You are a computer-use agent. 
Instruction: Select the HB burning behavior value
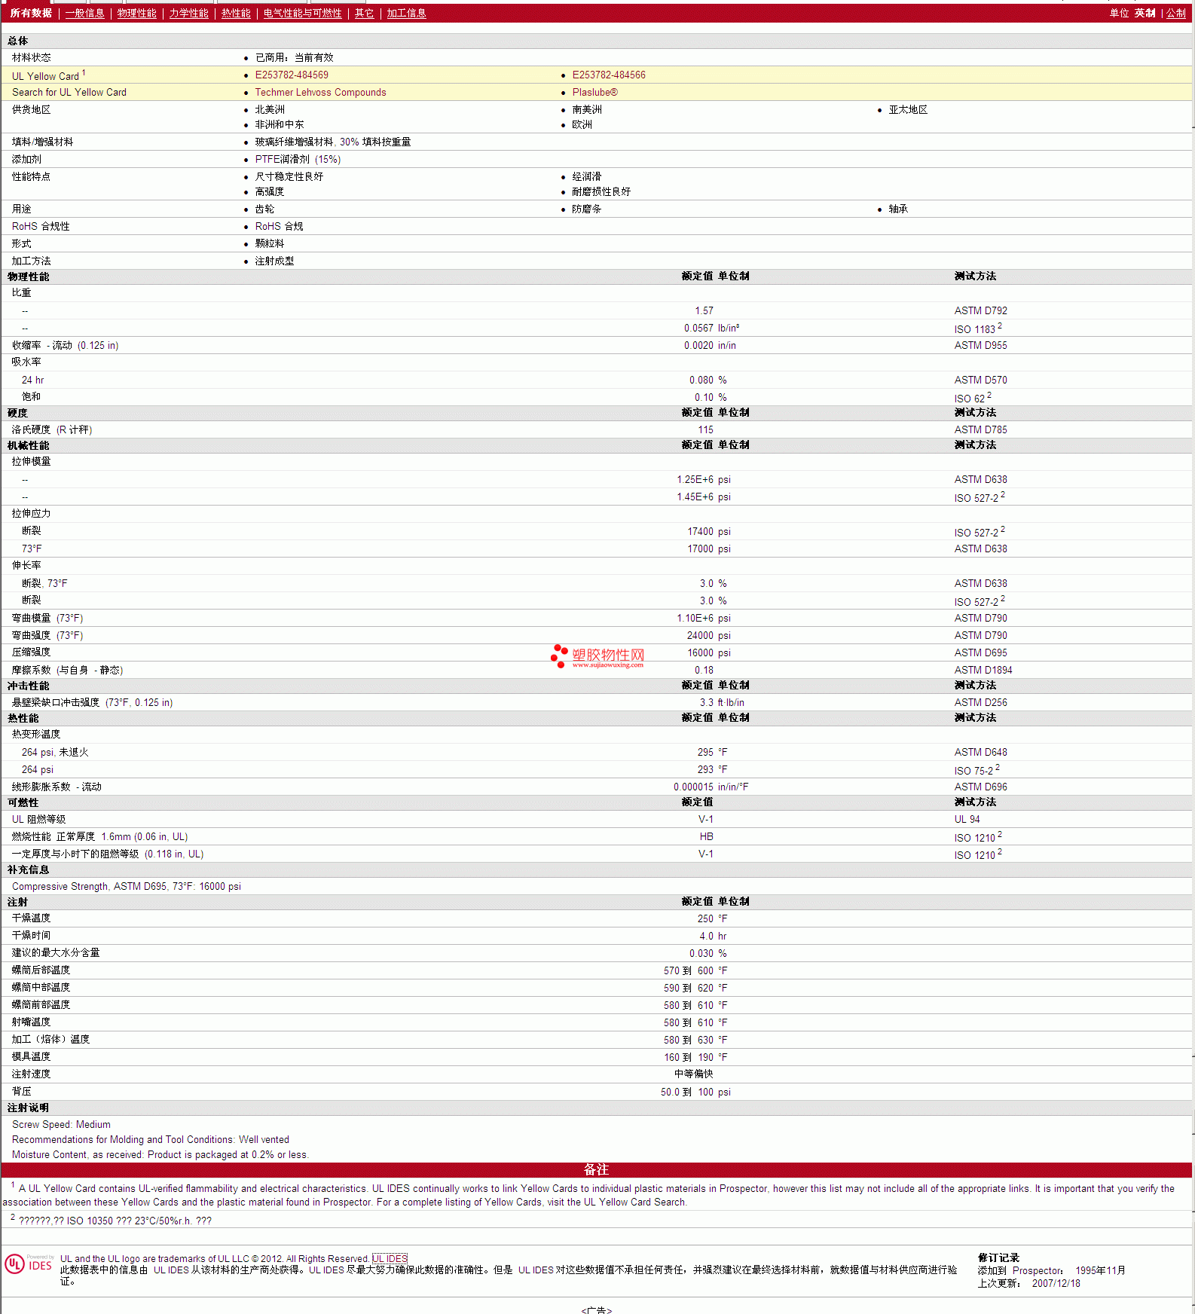(706, 836)
